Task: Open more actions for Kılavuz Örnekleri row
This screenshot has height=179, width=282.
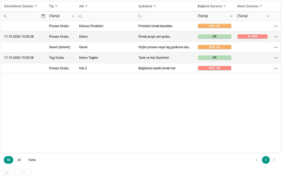Action: (x=276, y=26)
